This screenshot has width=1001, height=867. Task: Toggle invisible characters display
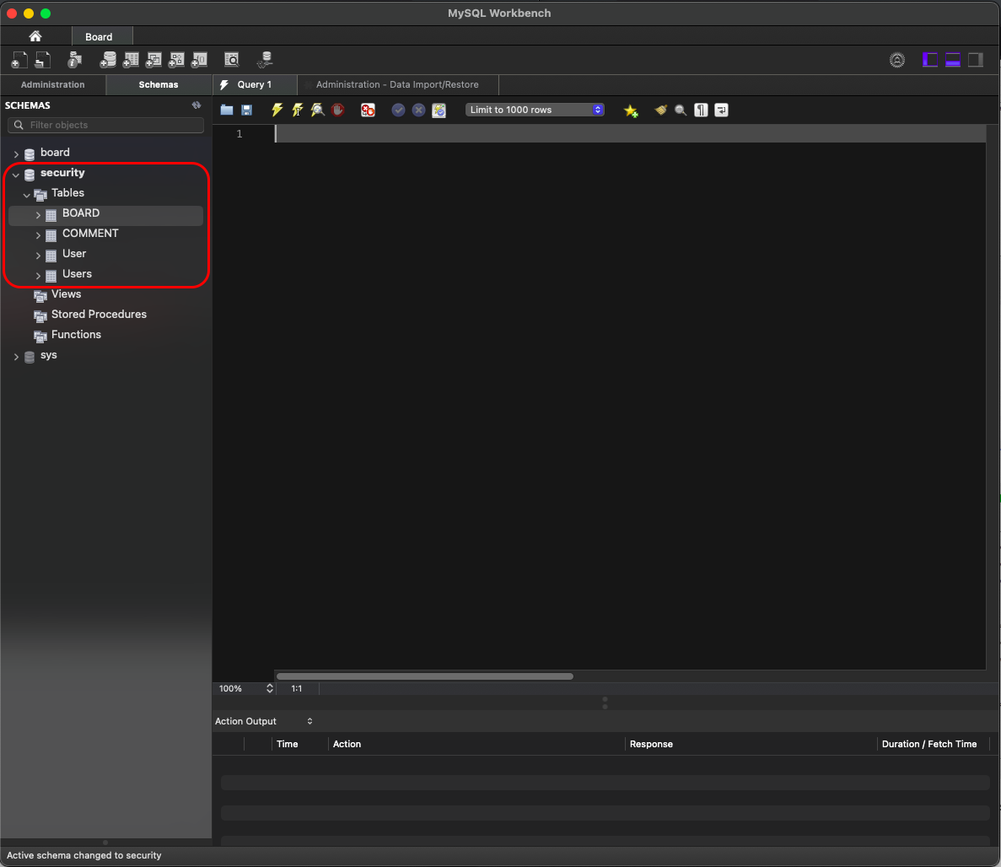click(701, 110)
